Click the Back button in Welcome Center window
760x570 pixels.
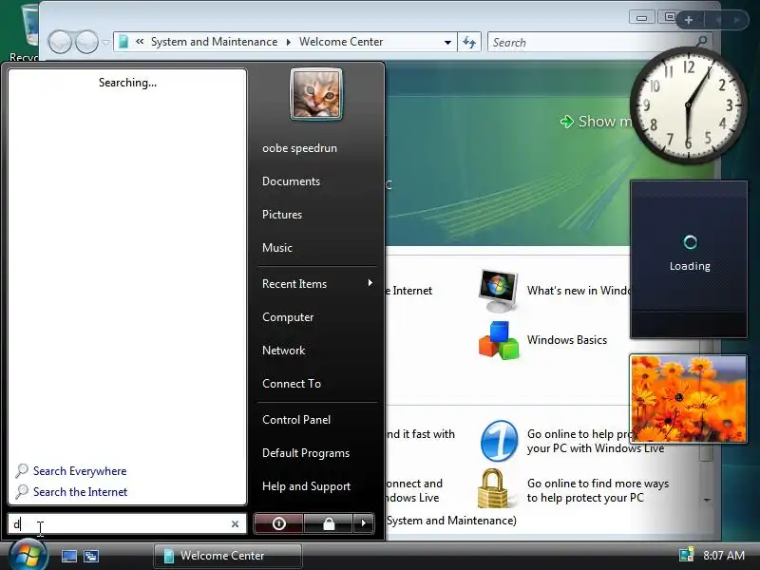[61, 42]
